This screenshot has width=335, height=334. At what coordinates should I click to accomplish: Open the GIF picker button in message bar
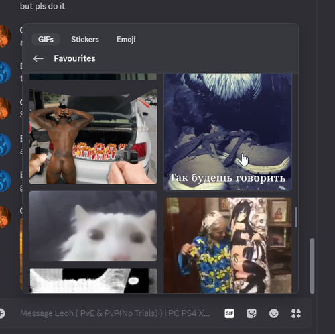229,313
